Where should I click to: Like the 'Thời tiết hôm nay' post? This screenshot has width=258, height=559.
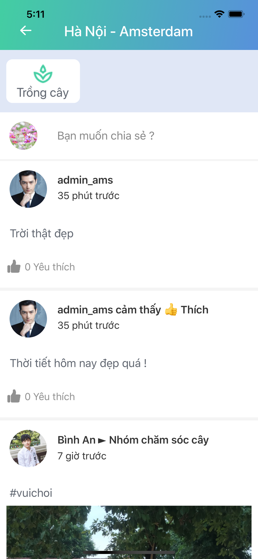pos(14,396)
